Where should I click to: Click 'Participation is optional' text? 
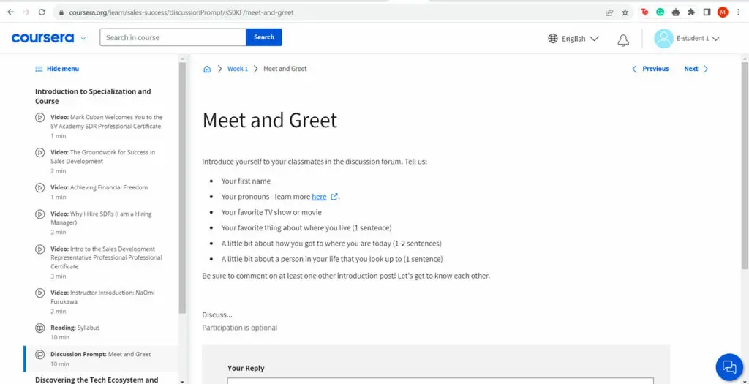tap(239, 328)
